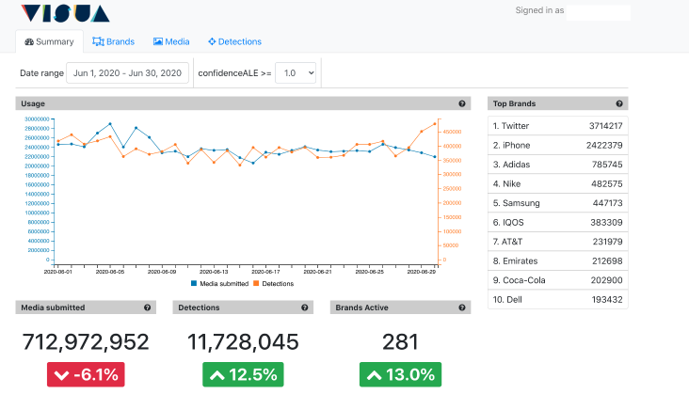The width and height of the screenshot is (689, 410).
Task: Click the 2020-06-01 axis label
Action: point(57,272)
